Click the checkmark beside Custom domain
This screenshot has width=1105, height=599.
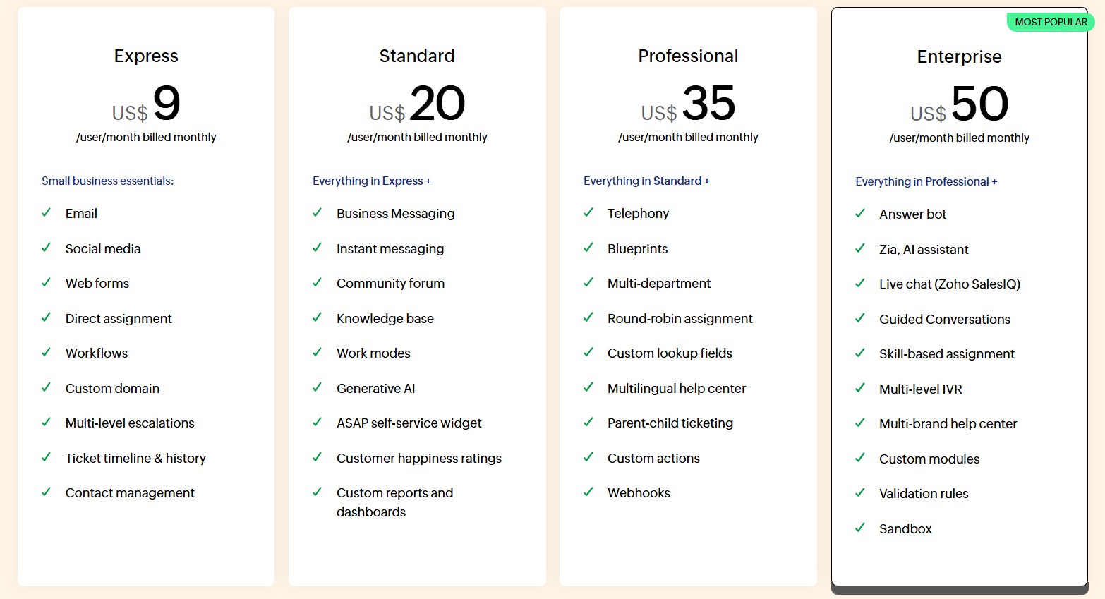46,387
